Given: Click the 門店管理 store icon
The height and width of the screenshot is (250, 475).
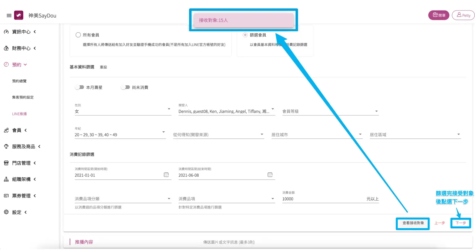Looking at the screenshot, I should (x=6, y=163).
